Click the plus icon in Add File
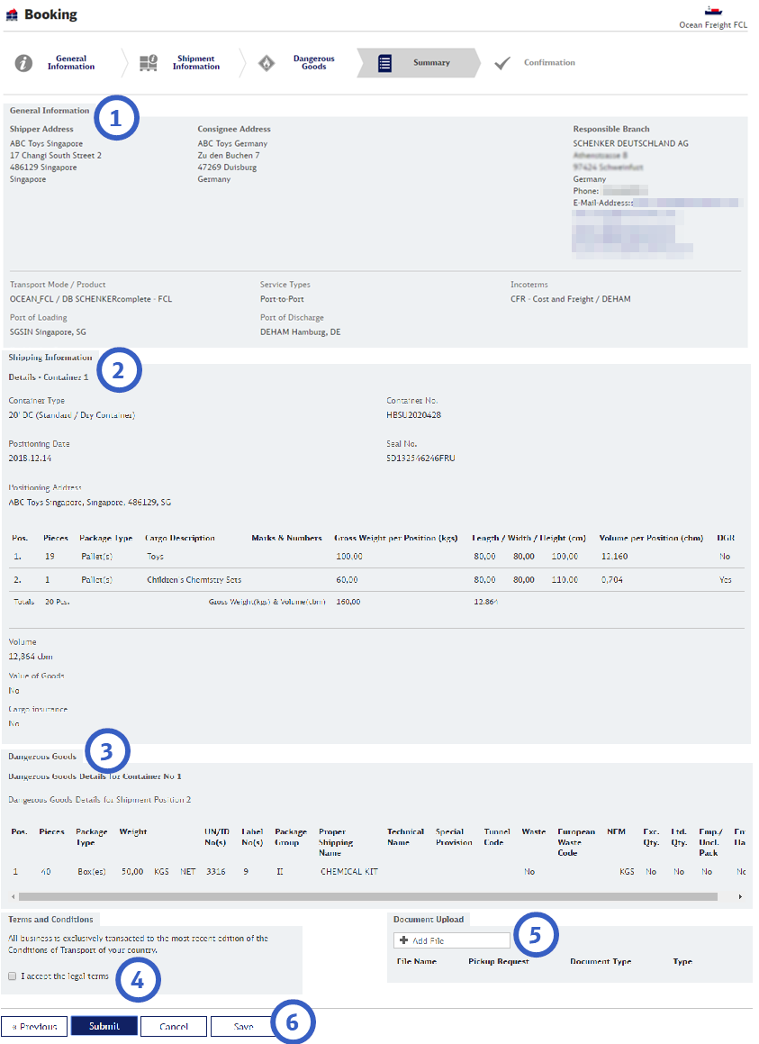The height and width of the screenshot is (1044, 759). [403, 940]
